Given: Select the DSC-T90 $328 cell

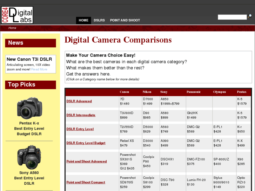Looking at the screenshot, I should pos(173,183).
